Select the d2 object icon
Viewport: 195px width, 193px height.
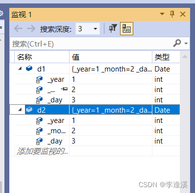click(29, 110)
